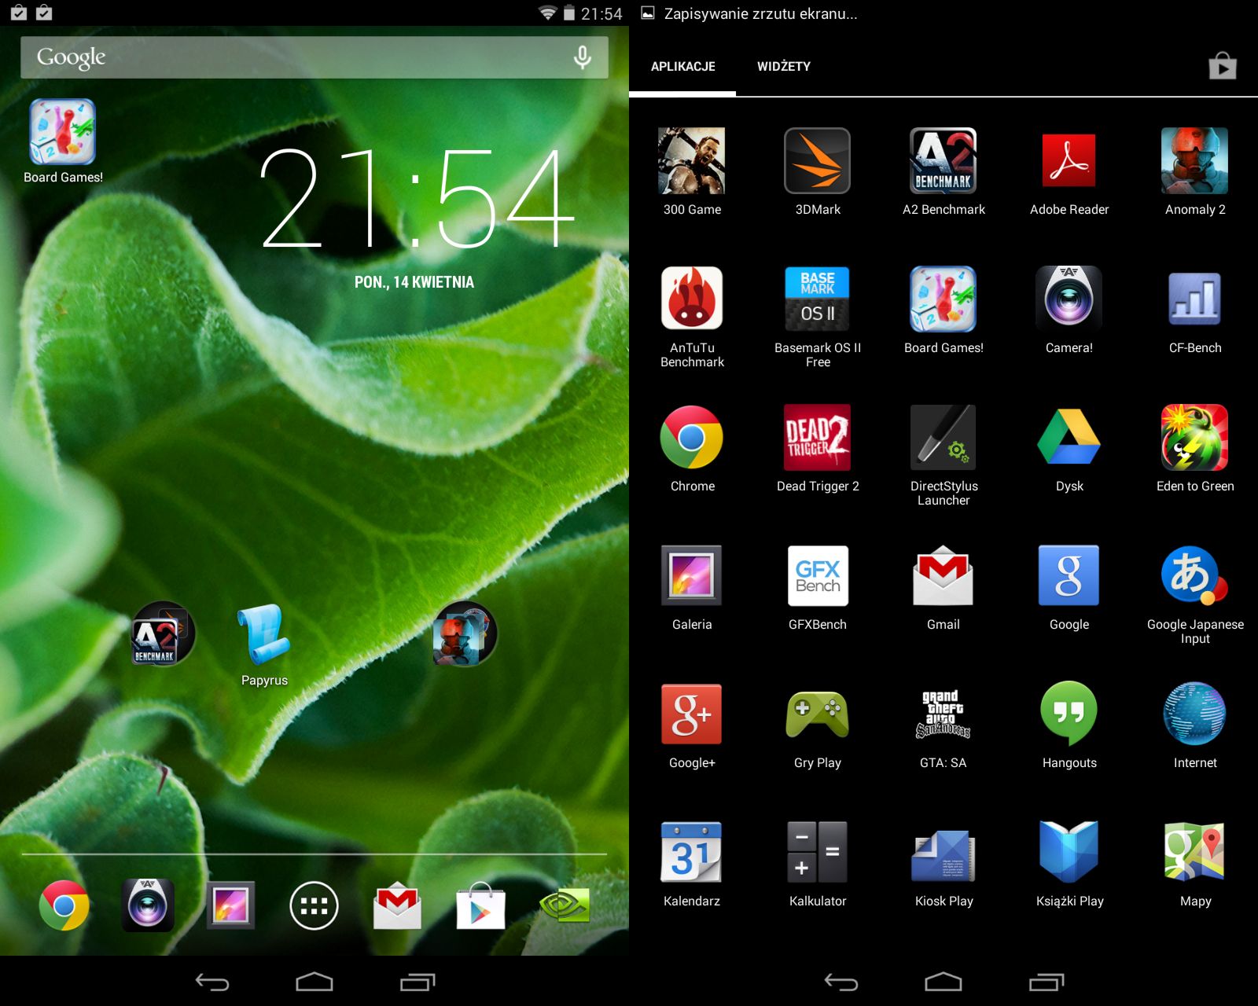Image resolution: width=1258 pixels, height=1006 pixels.
Task: Open Google Japanese Input
Action: coord(1195,576)
